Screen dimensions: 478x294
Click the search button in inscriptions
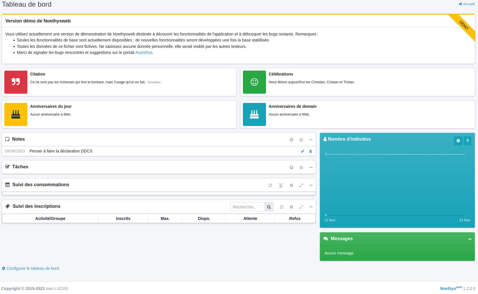pyautogui.click(x=269, y=207)
